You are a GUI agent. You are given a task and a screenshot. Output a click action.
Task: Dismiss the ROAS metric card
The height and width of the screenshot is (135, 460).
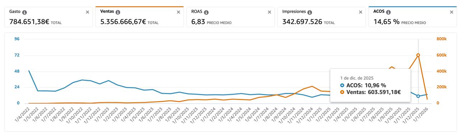click(x=270, y=12)
